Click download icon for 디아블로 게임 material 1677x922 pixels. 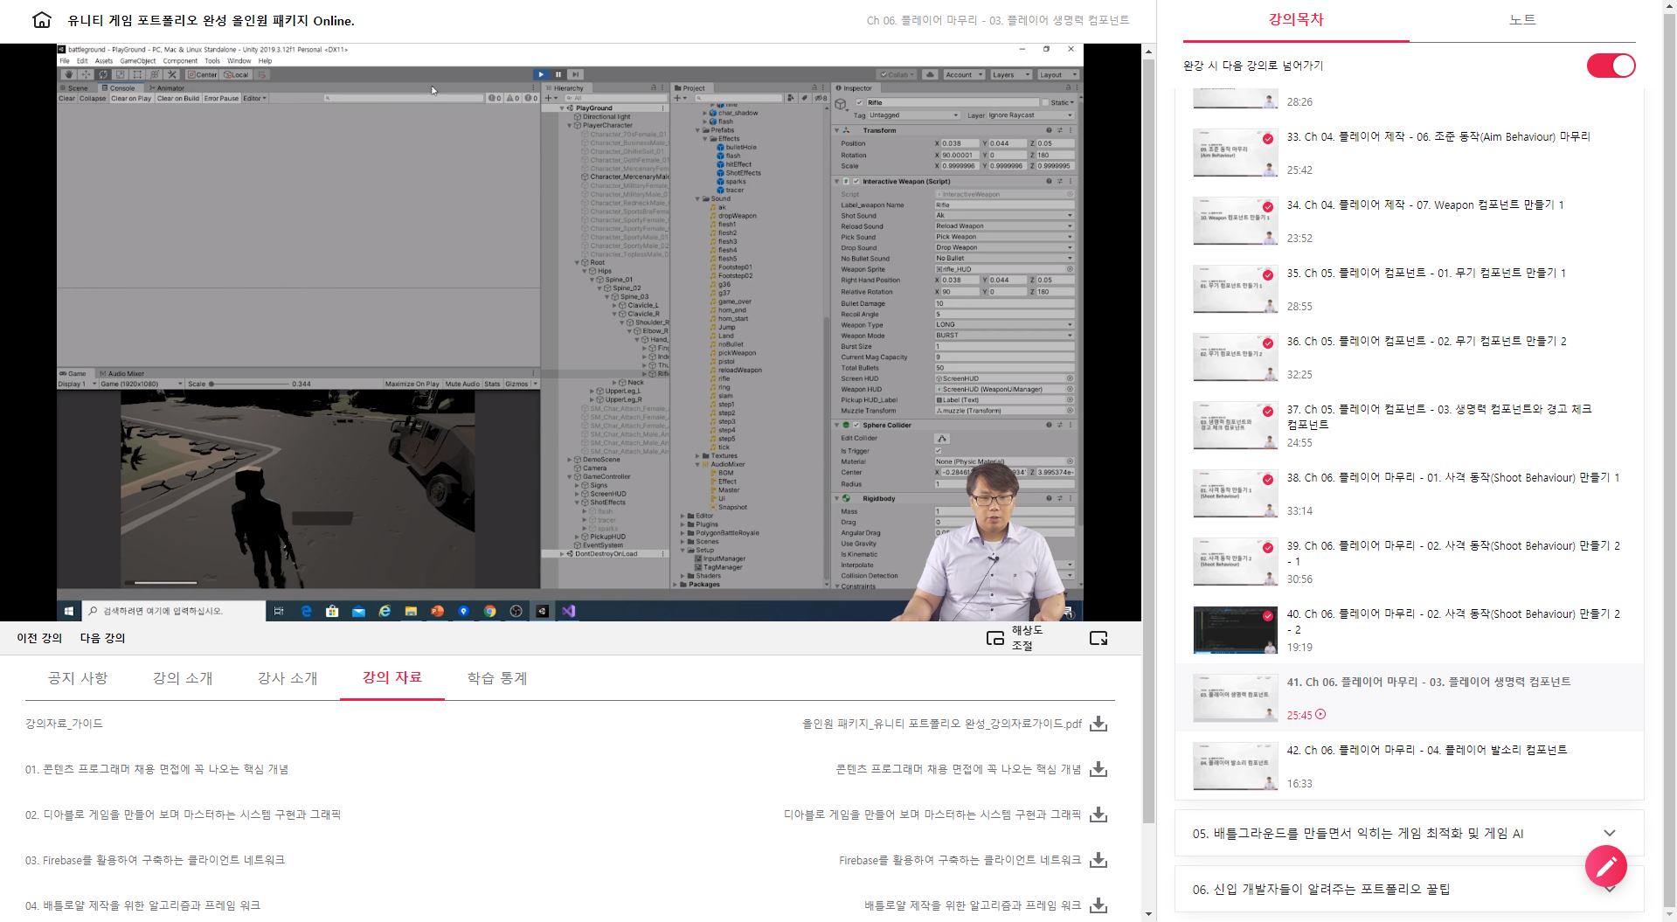pyautogui.click(x=1098, y=815)
